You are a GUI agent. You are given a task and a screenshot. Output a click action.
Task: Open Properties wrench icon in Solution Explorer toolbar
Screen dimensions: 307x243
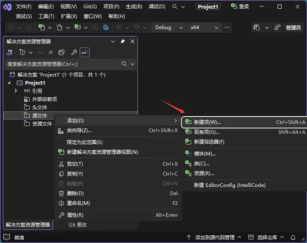pos(74,53)
